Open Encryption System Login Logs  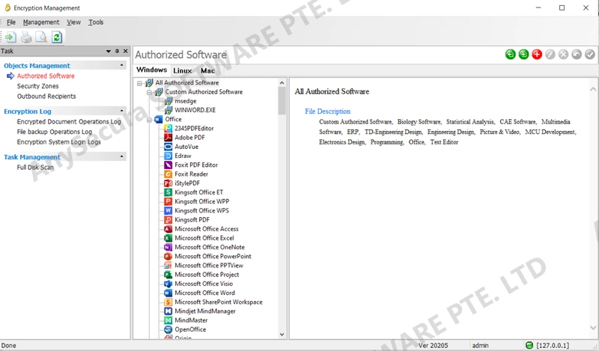point(59,142)
